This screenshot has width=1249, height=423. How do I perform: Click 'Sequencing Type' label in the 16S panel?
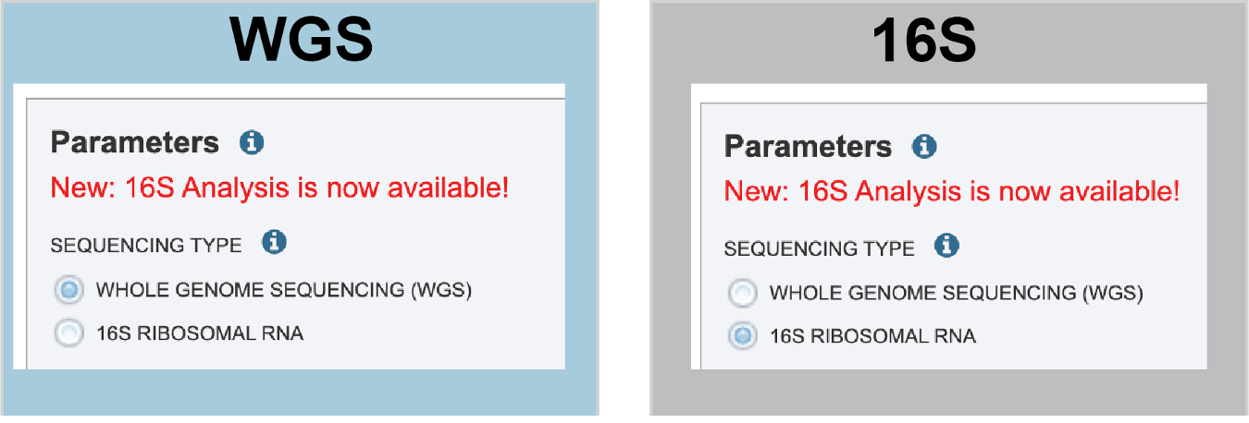(x=819, y=248)
